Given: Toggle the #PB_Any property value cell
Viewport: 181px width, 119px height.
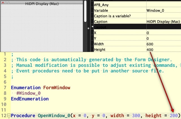Looking at the screenshot, I should coord(163,5).
